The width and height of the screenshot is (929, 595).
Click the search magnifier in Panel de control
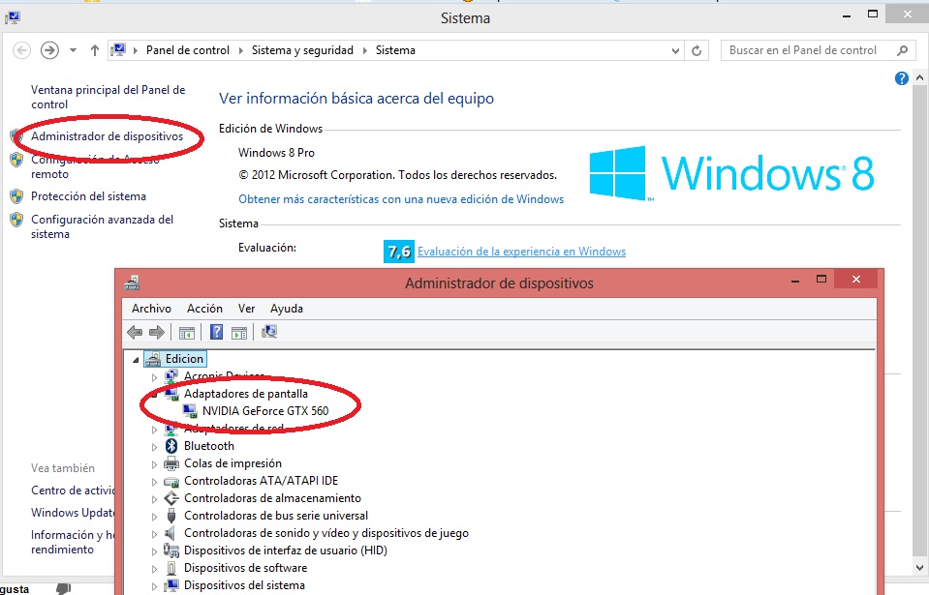902,50
